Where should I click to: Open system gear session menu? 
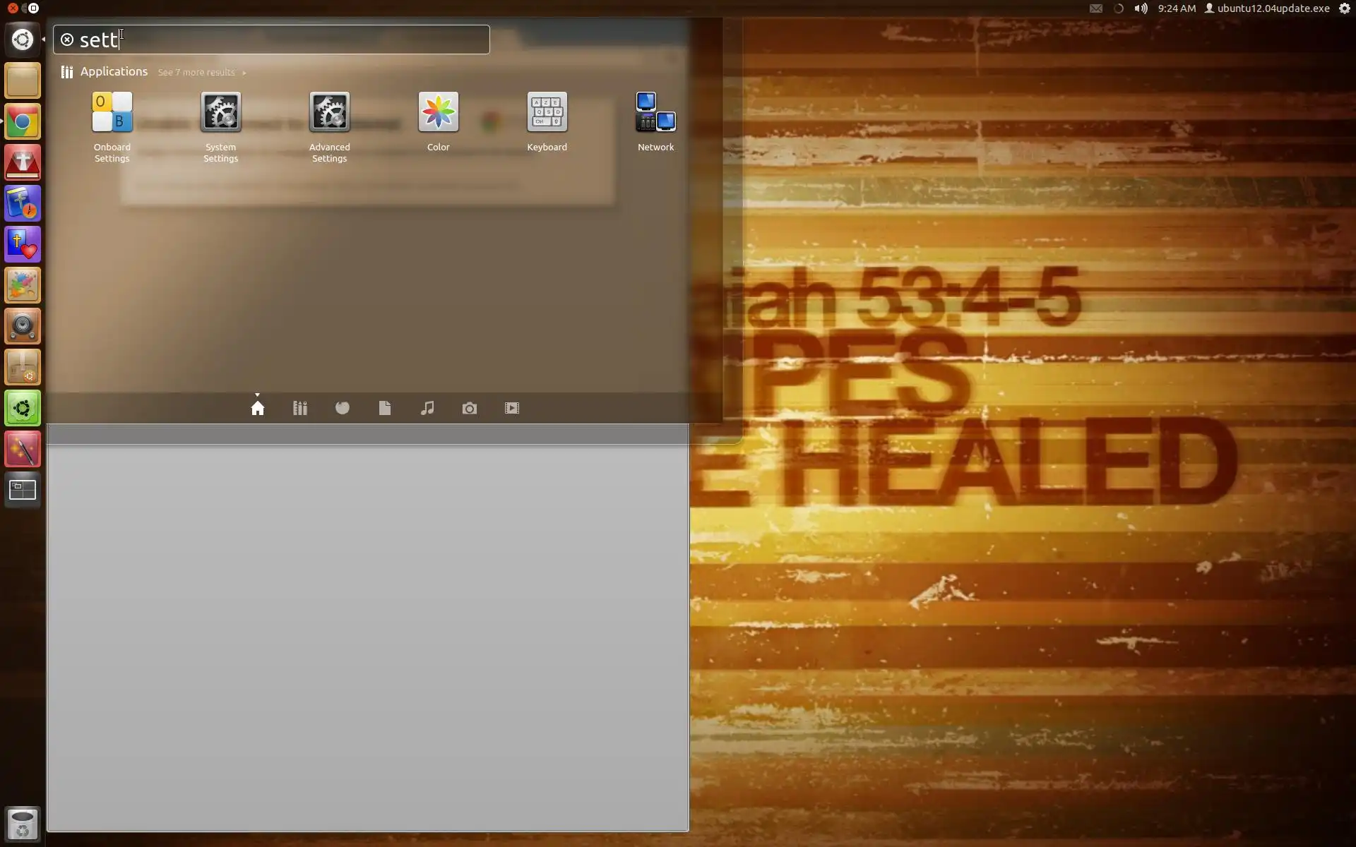(1344, 8)
